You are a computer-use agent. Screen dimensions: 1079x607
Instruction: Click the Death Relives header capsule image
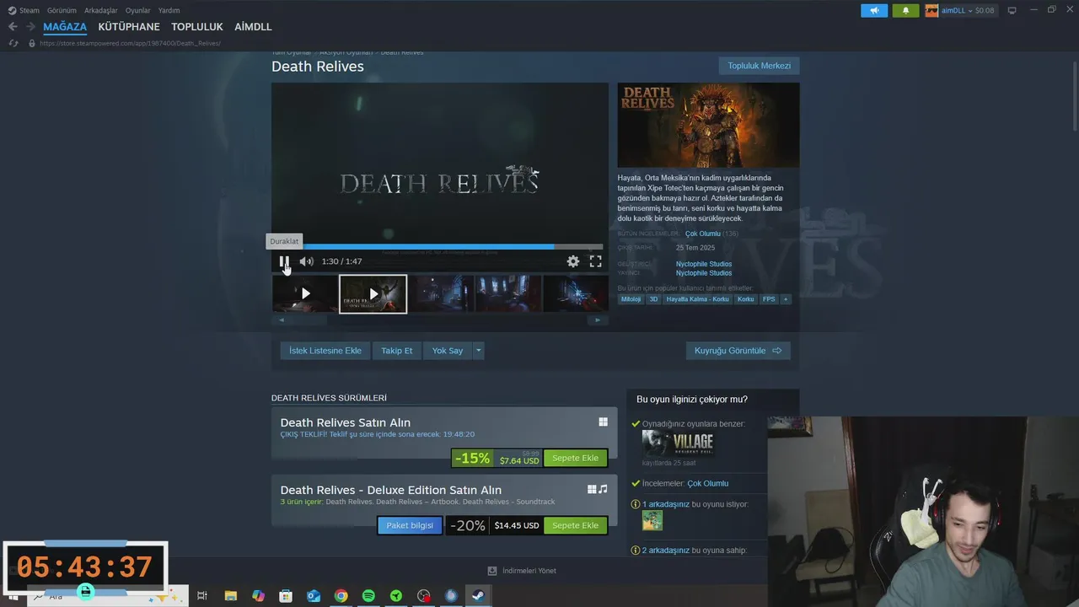pos(708,125)
